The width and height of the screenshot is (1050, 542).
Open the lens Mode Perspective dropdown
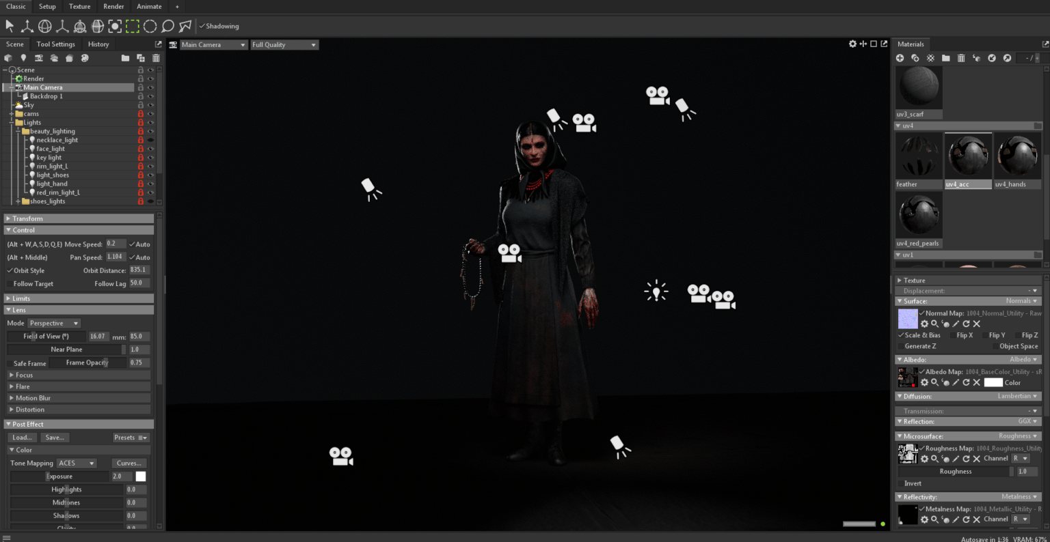pyautogui.click(x=54, y=323)
